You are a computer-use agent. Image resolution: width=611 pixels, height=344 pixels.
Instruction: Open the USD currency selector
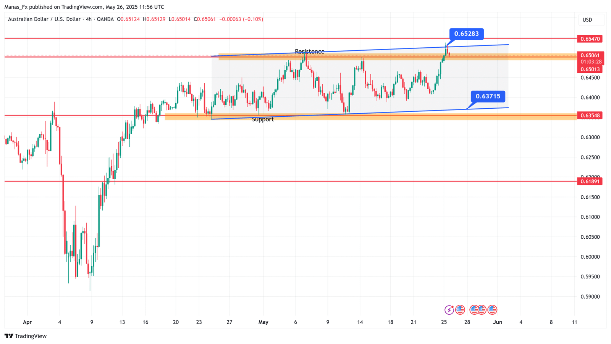(x=587, y=20)
